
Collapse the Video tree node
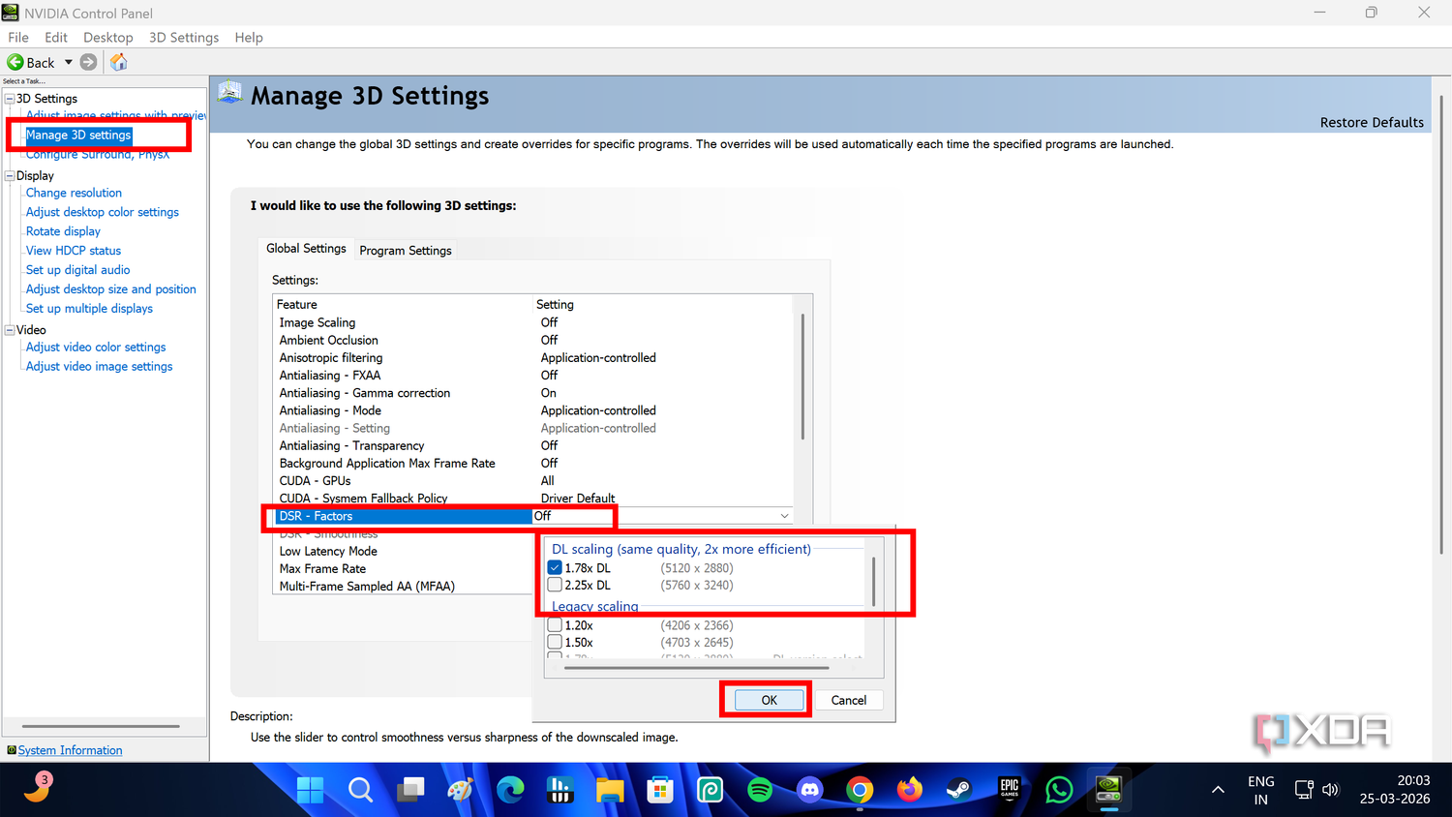[10, 330]
